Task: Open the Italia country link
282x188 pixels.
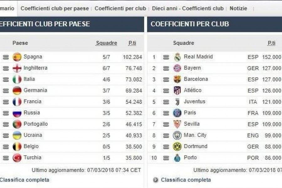Action: point(29,79)
